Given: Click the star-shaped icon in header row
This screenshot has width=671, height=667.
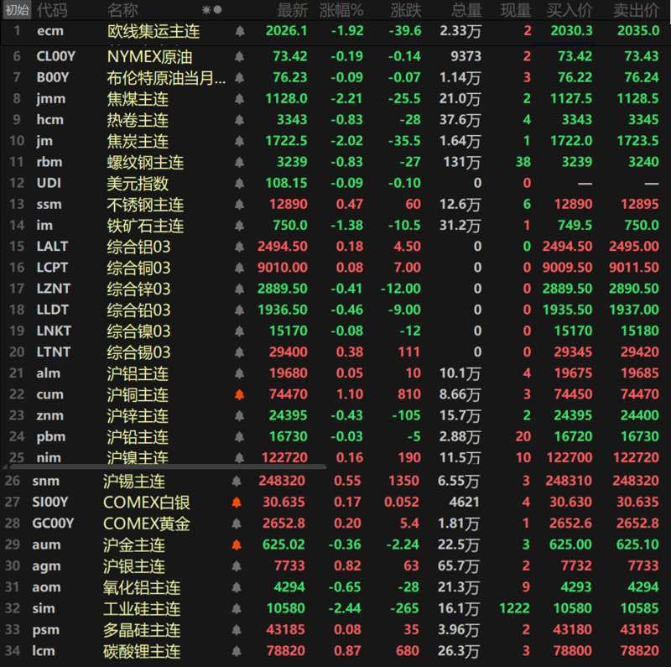Looking at the screenshot, I should click(206, 10).
